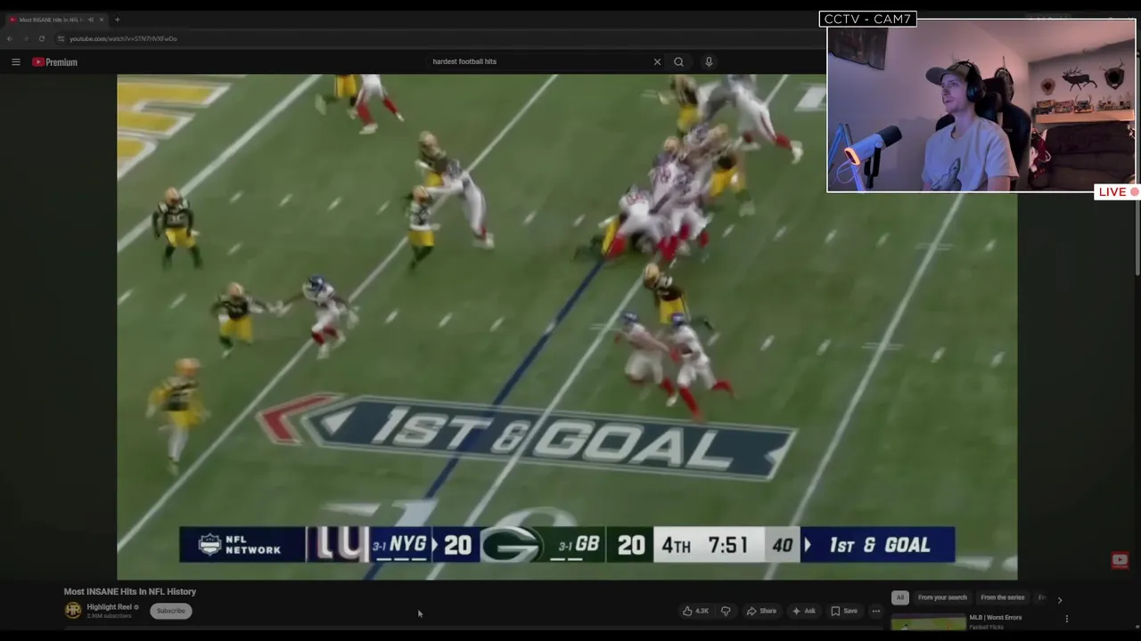Mute tab via speaker icon in tab
Viewport: 1141px width, 641px height.
tap(90, 20)
